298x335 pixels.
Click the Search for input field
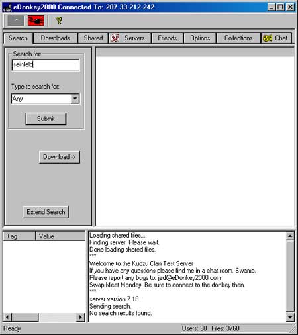(46, 65)
